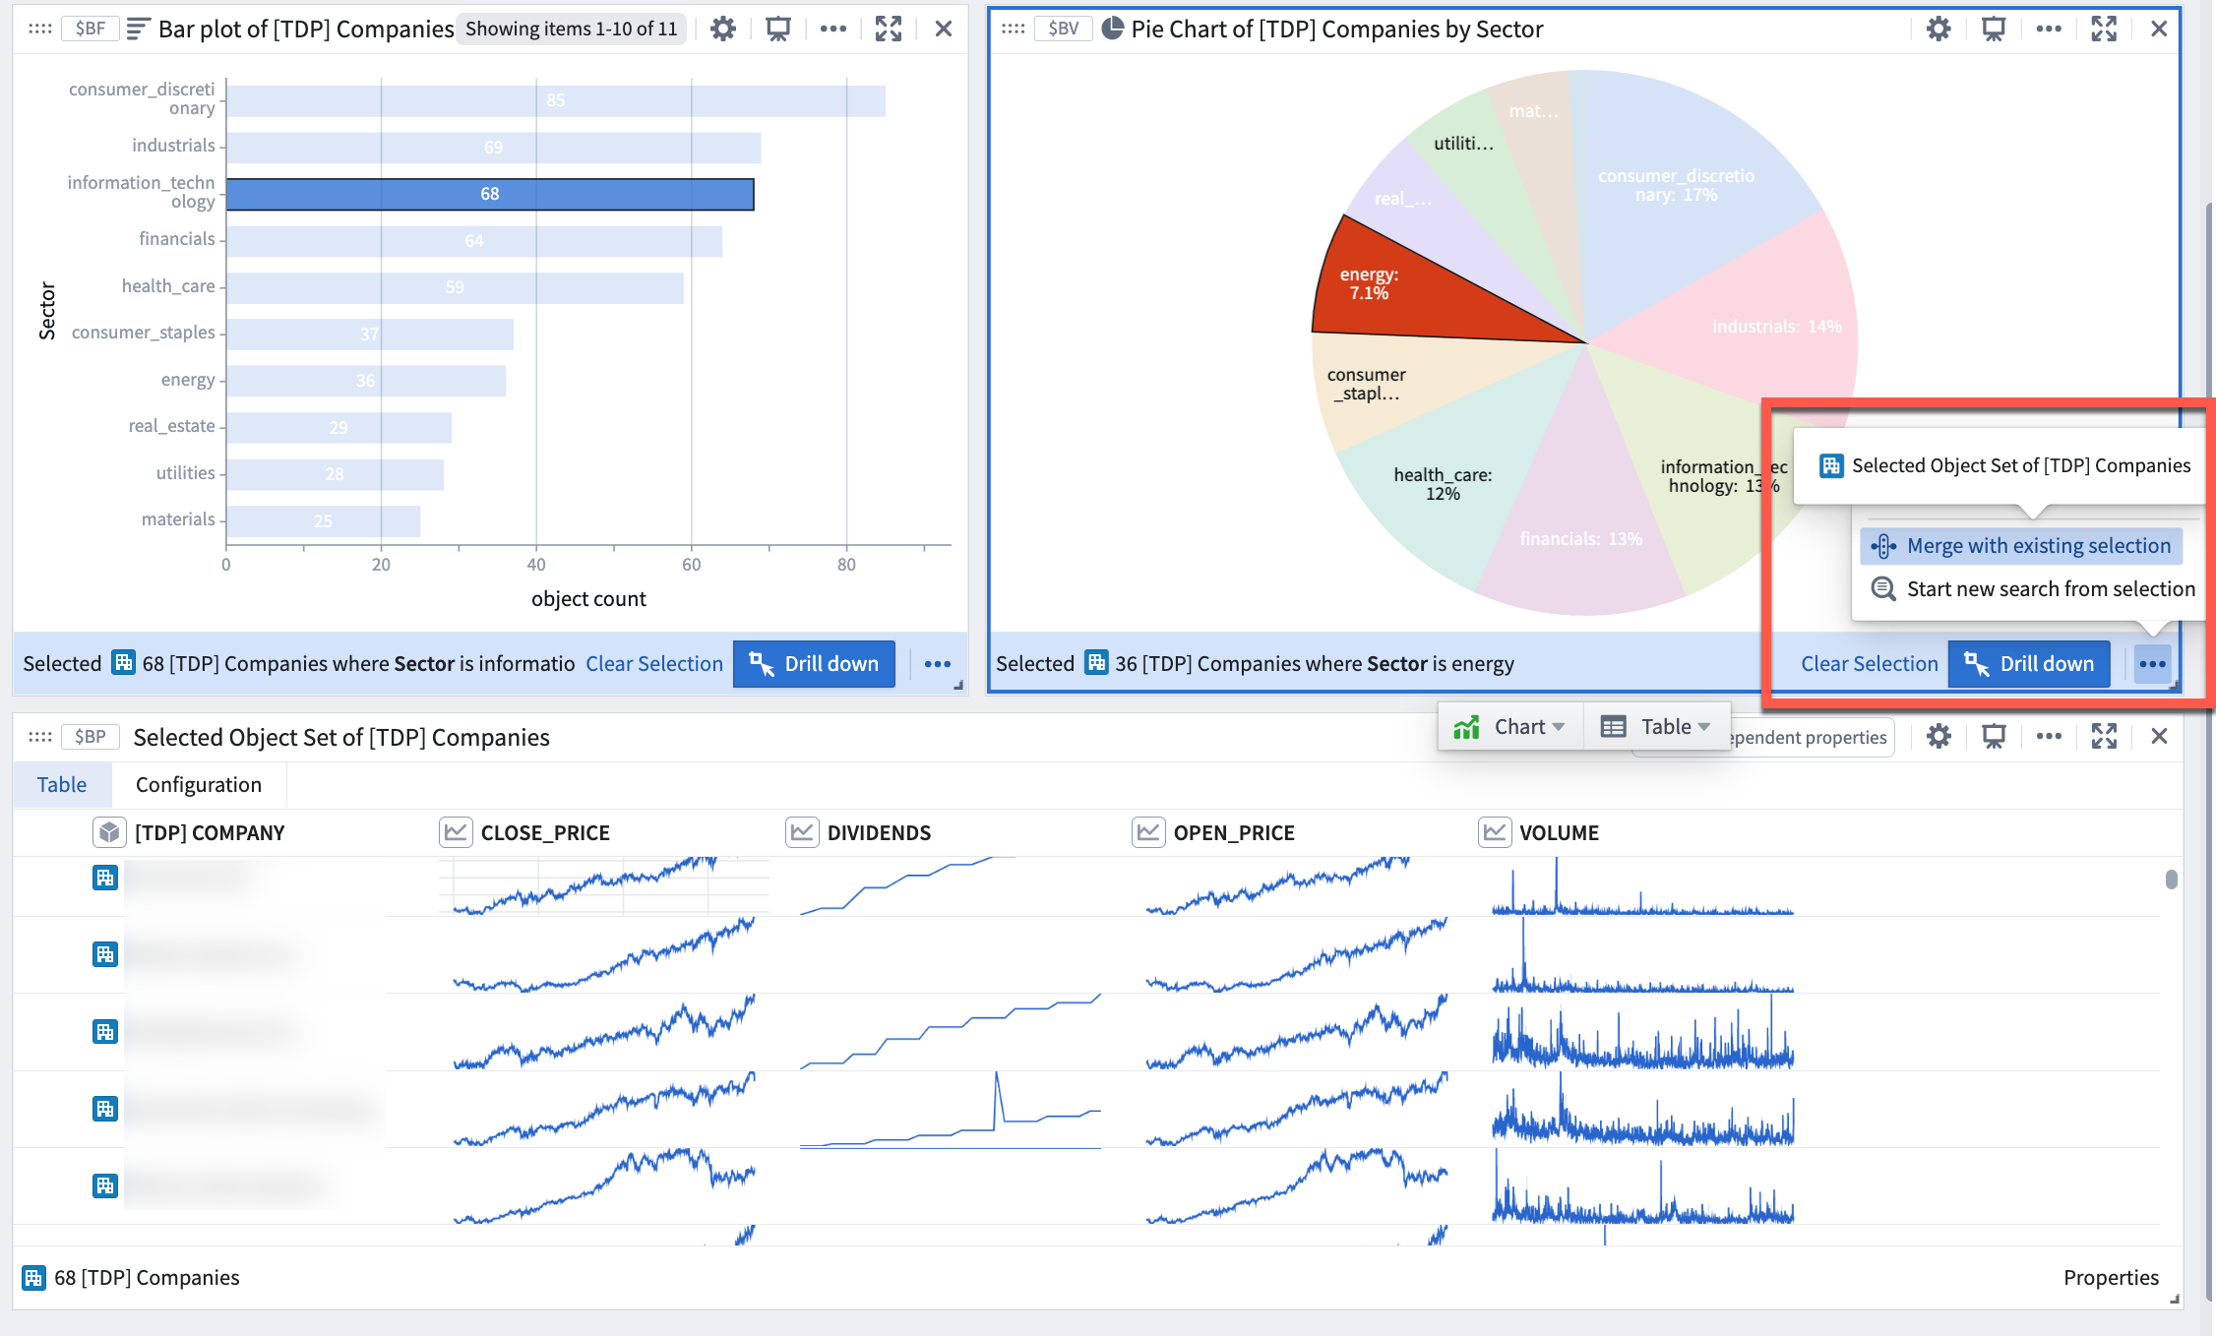Click the CLOSE_PRICE column header
This screenshot has width=2216, height=1336.
point(545,833)
